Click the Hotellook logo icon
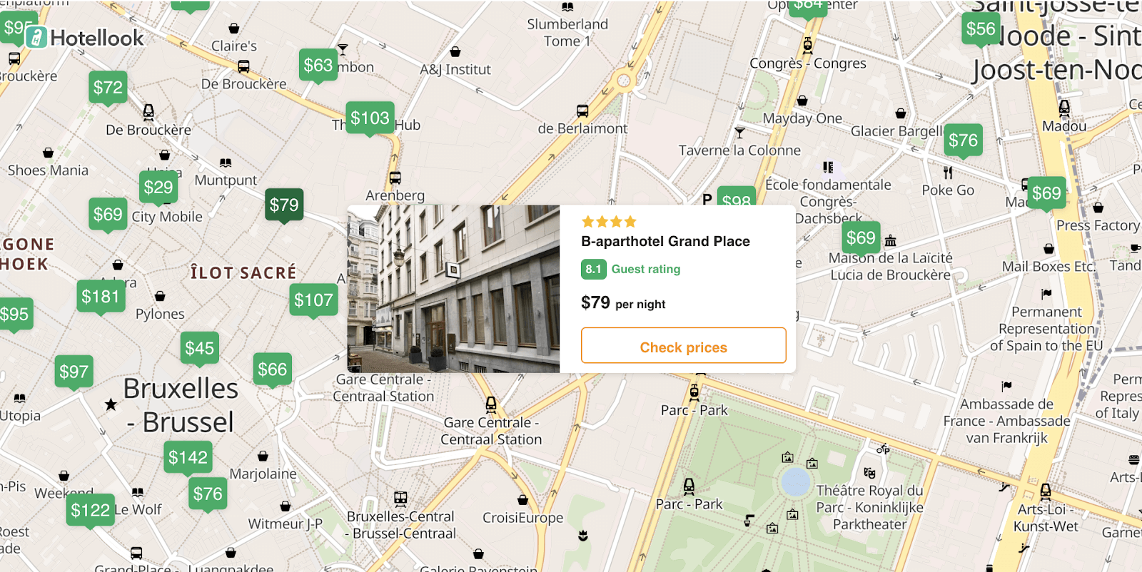Screen dimensions: 1142x572 click(36, 37)
